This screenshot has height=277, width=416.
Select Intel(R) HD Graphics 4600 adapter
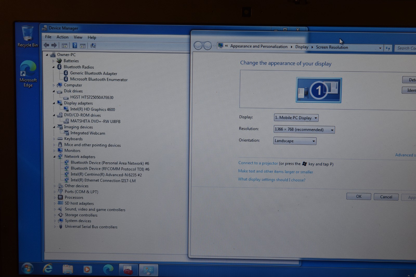pos(93,109)
